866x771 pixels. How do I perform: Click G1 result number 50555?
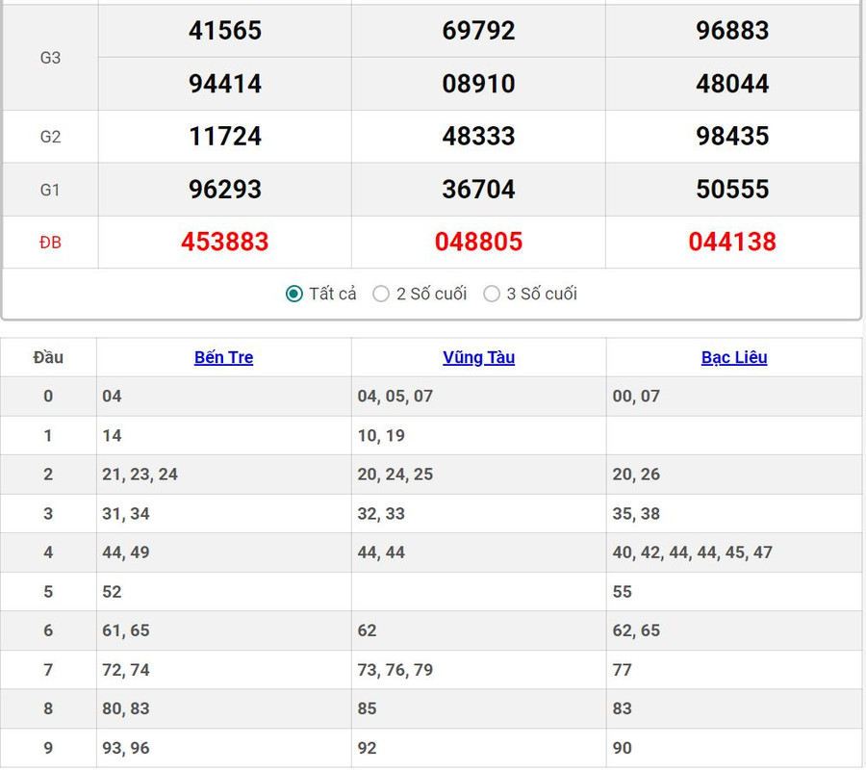[731, 189]
